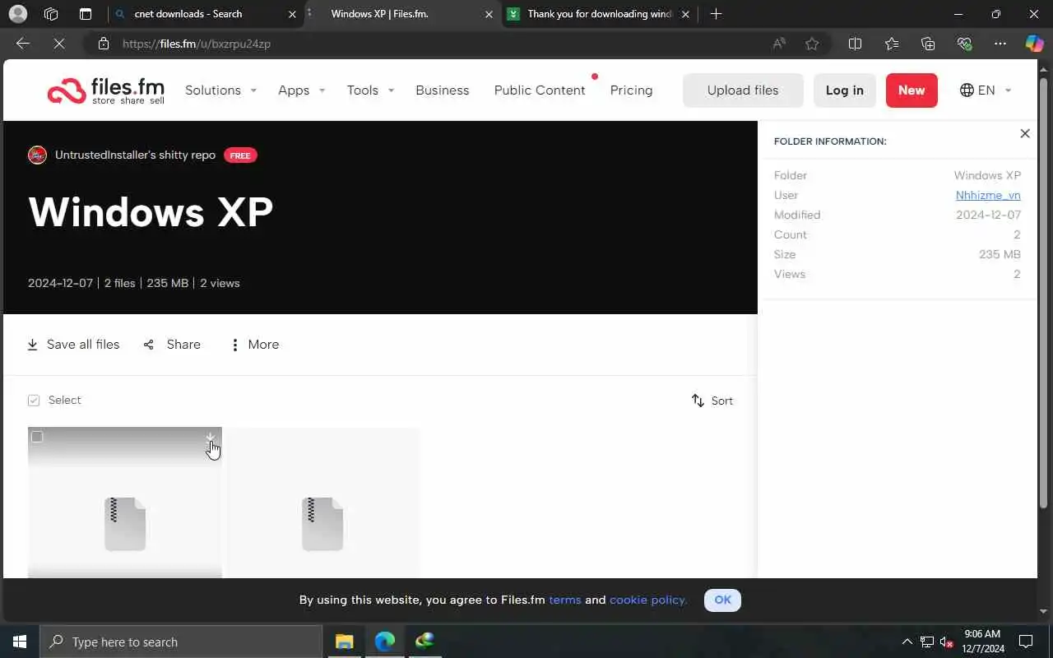
Task: Open the Nhhizme_vn user link
Action: click(988, 195)
